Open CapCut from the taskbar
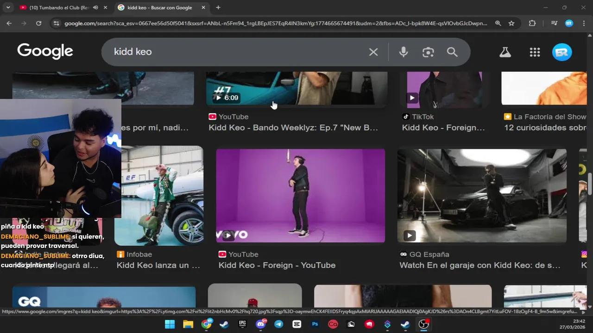The height and width of the screenshot is (333, 593). [x=297, y=324]
